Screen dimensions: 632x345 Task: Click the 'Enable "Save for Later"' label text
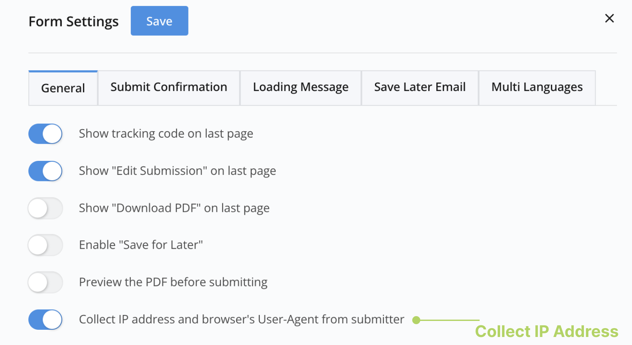[x=141, y=245]
